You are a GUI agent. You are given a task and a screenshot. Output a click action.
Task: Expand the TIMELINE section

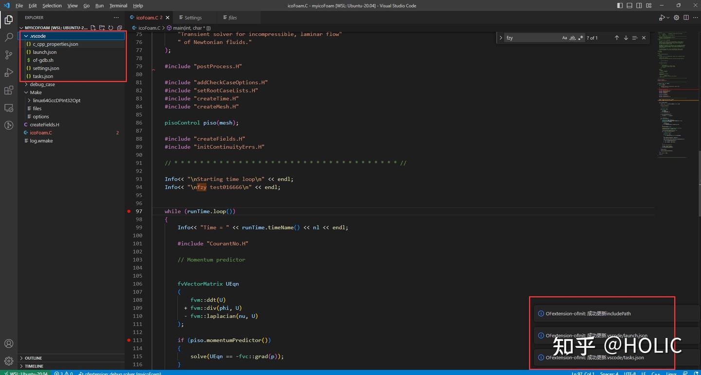pyautogui.click(x=72, y=366)
